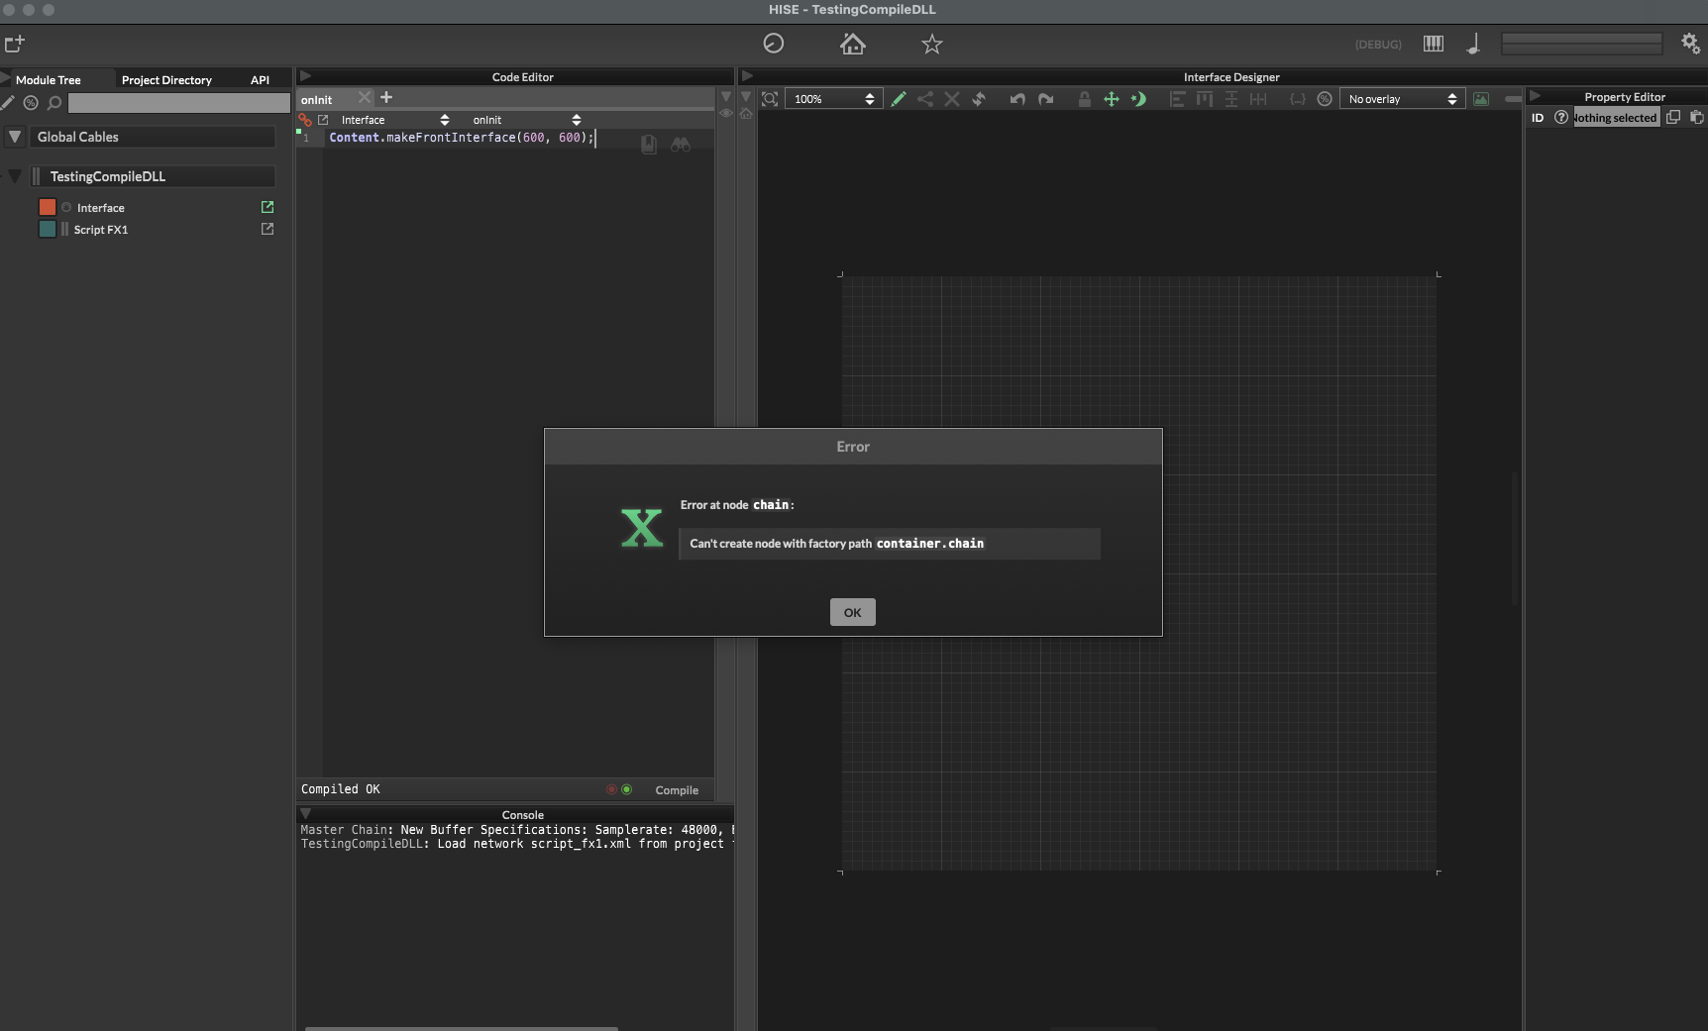The height and width of the screenshot is (1031, 1708).
Task: Click the distribute vertically icon
Action: coord(1231,99)
